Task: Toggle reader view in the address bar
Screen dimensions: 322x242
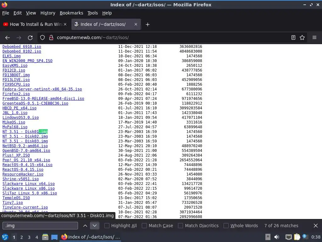Action: 293,38
